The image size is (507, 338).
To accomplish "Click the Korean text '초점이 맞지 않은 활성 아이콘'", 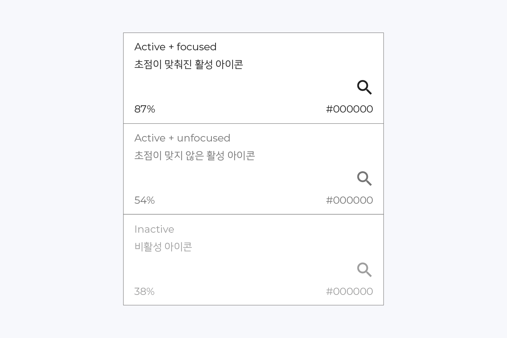I will pos(195,156).
